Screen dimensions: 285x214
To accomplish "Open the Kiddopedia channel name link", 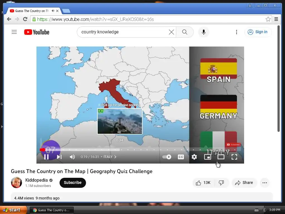I will pos(36,180).
